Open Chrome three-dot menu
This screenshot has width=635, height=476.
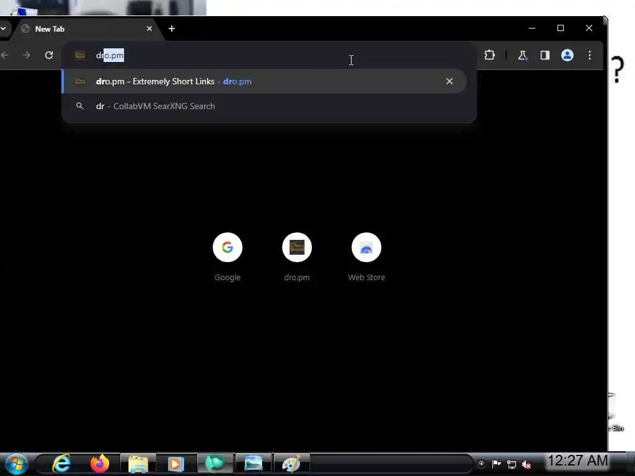coord(590,55)
